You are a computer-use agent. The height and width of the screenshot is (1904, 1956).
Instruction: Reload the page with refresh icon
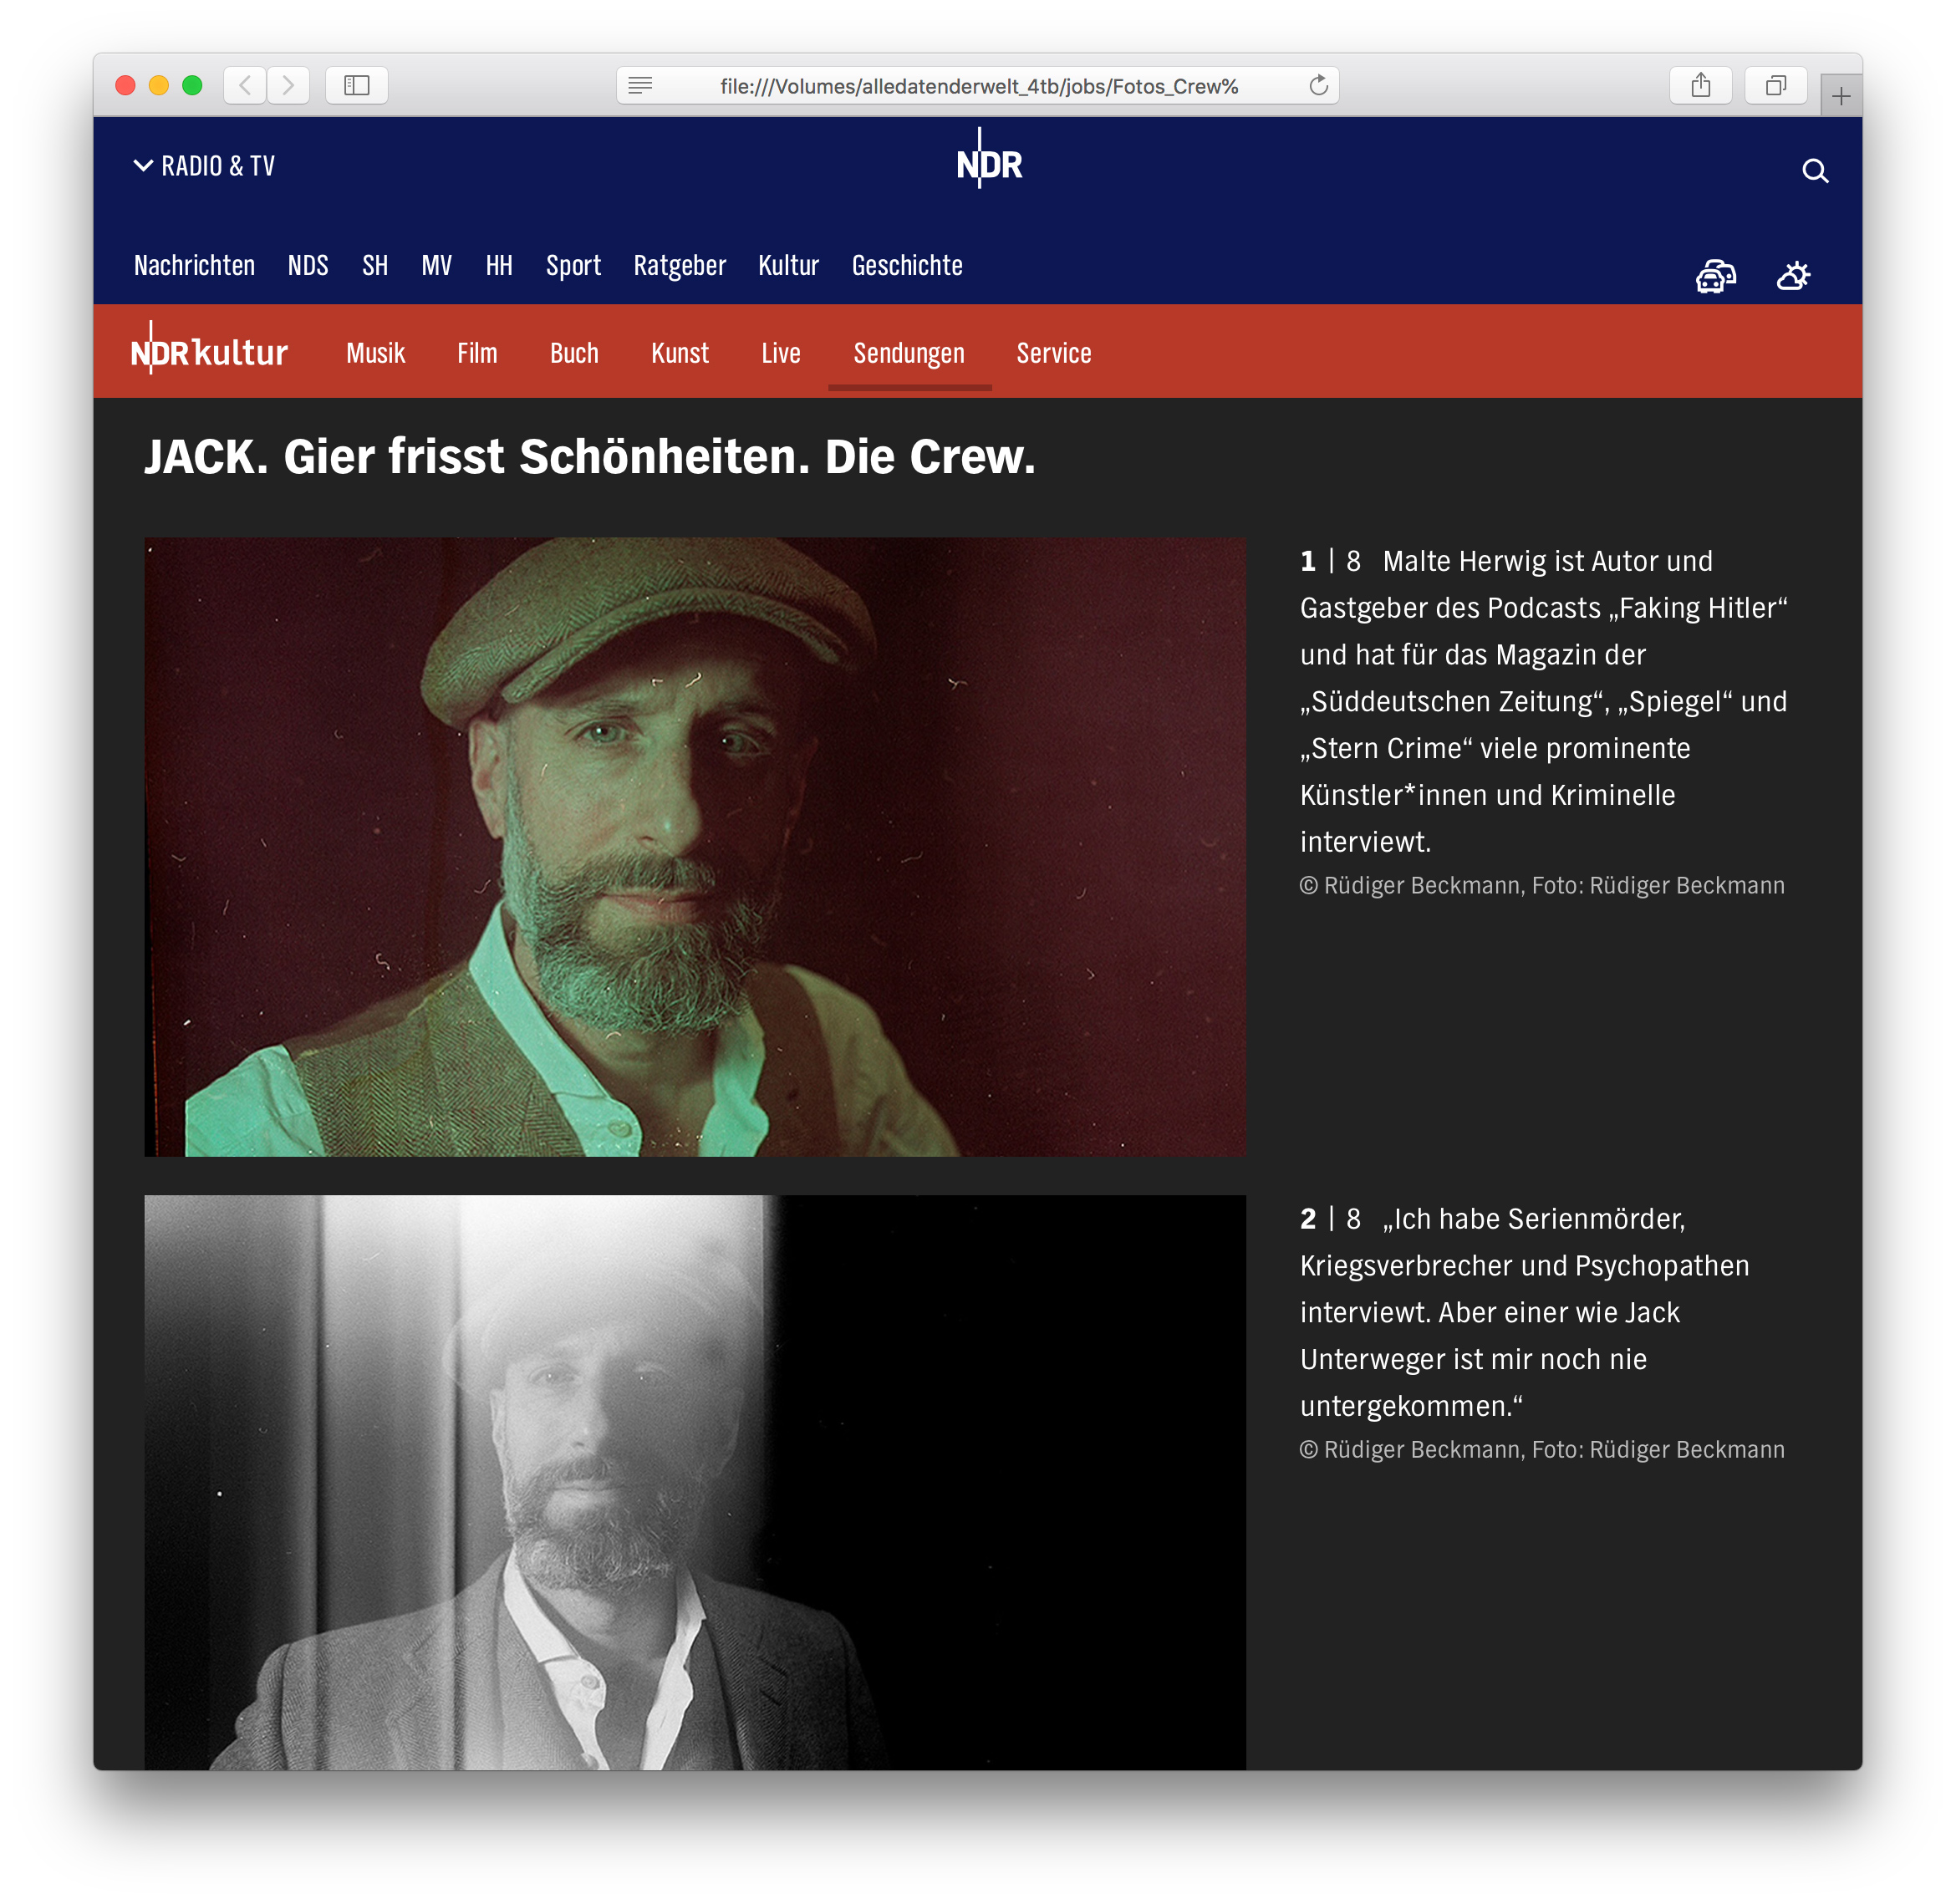[1318, 85]
